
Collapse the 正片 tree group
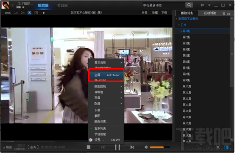click(179, 25)
